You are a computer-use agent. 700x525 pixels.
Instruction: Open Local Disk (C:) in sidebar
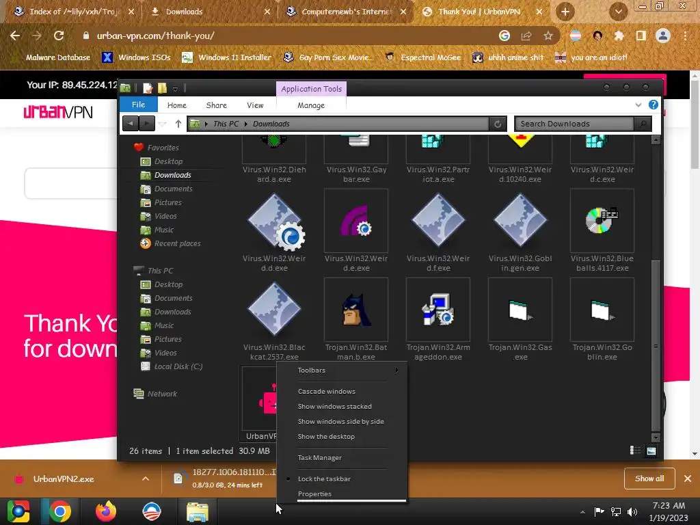[178, 366]
